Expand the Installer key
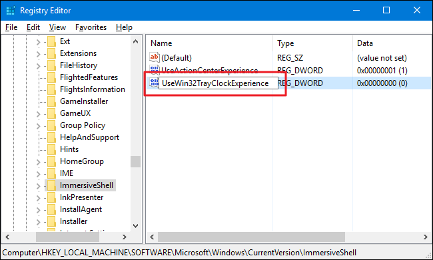This screenshot has height=260, width=433. click(39, 222)
